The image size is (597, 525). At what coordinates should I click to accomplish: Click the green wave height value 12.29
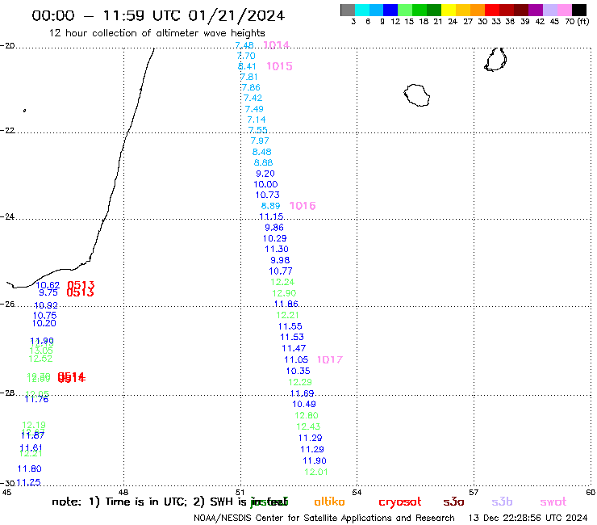300,382
